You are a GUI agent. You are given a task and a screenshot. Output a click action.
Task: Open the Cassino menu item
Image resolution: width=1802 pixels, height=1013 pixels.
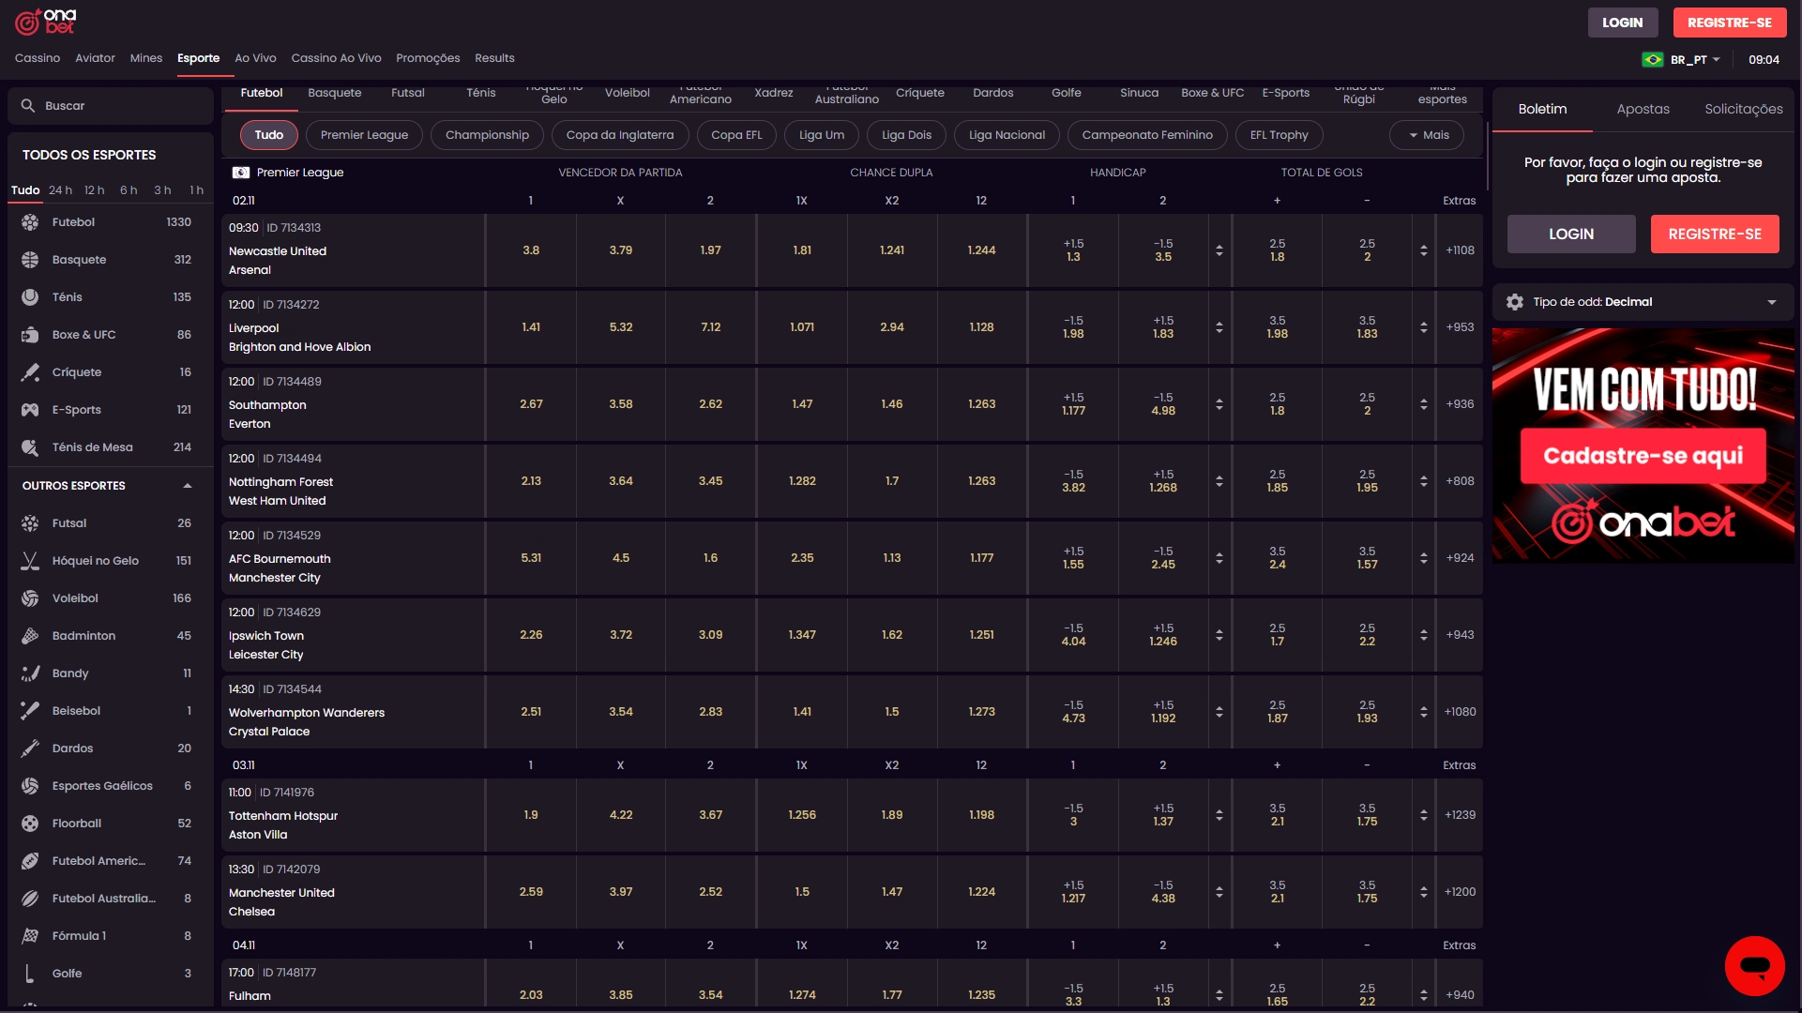pos(38,58)
